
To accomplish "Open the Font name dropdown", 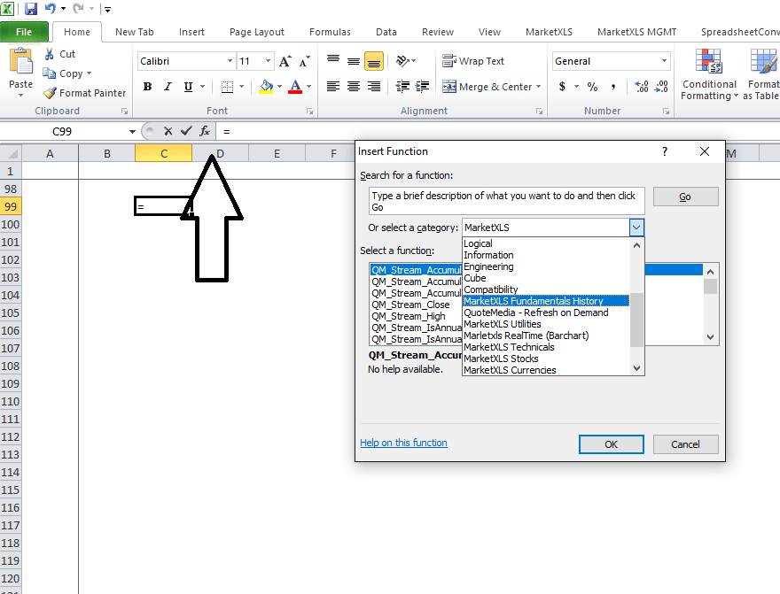I will 230,61.
